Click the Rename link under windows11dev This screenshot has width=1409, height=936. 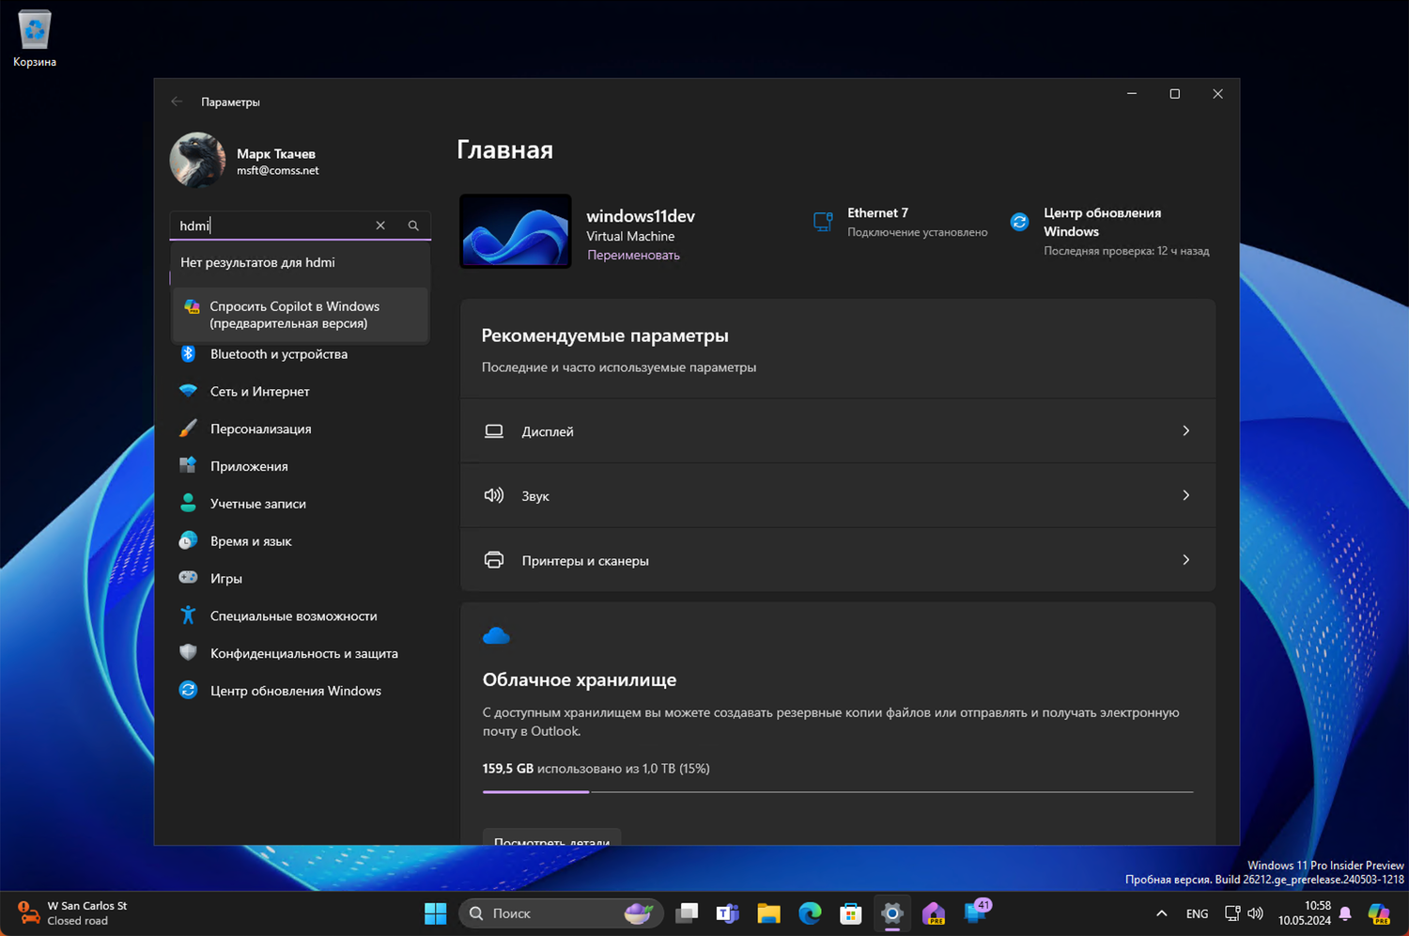click(x=633, y=256)
